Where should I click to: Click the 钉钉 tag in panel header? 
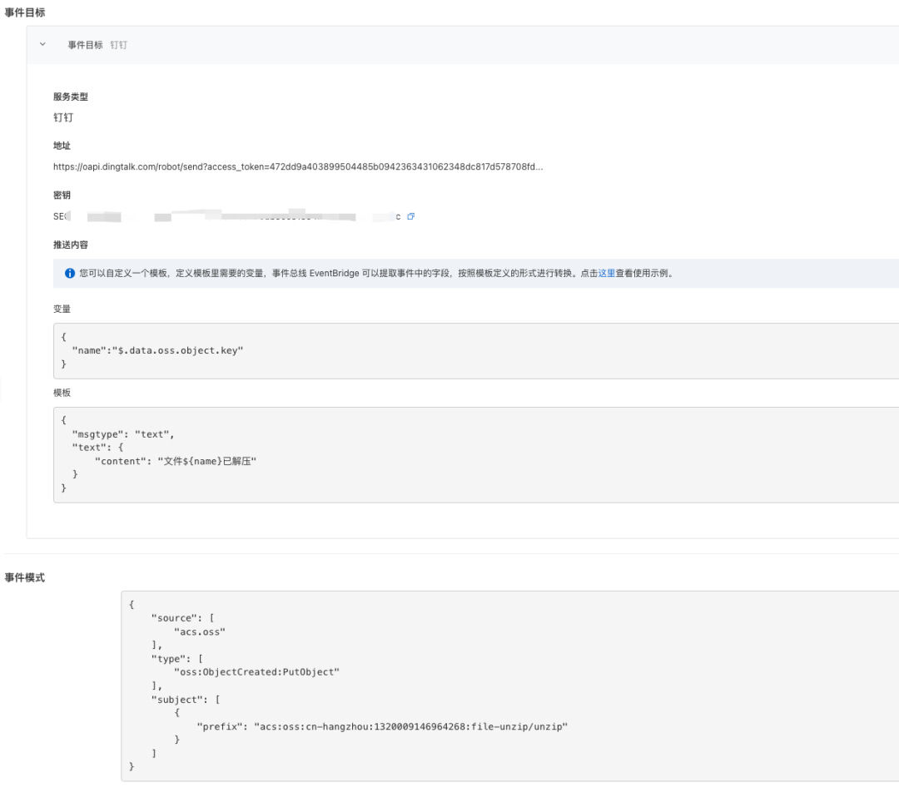point(119,45)
